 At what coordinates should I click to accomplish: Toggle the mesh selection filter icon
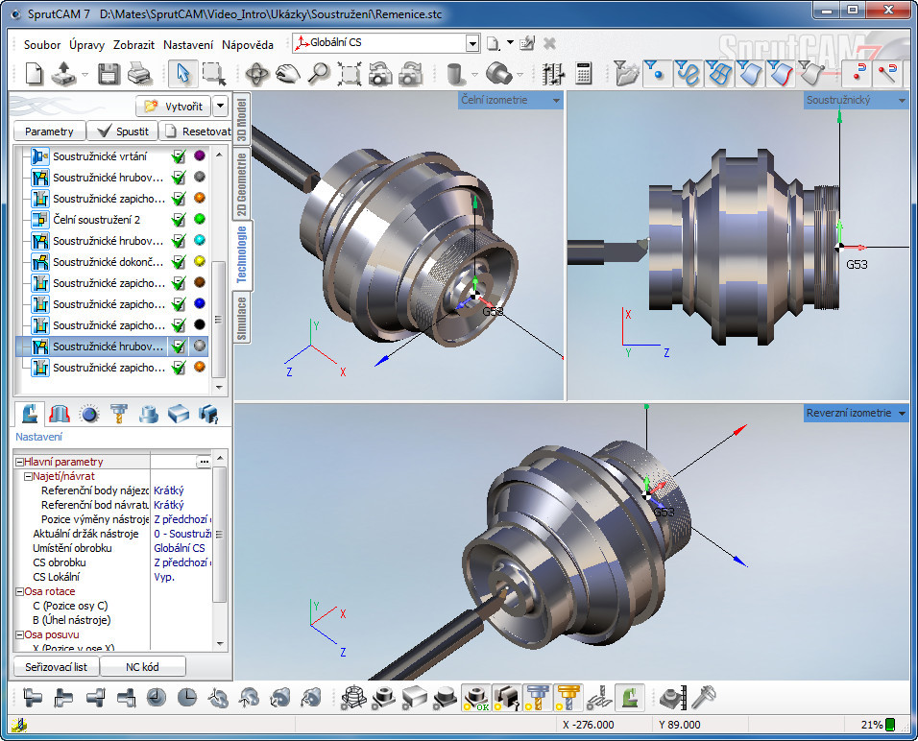pos(718,73)
